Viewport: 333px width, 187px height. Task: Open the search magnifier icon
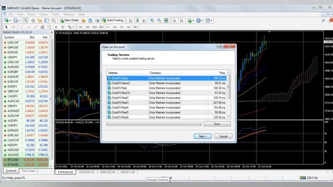[324, 20]
